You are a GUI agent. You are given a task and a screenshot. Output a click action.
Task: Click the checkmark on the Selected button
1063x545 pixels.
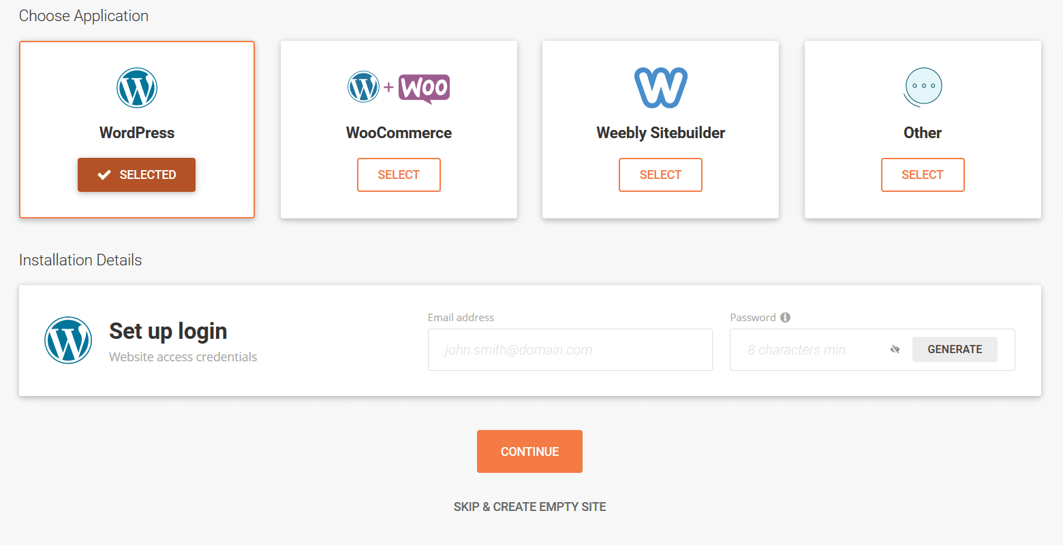[x=104, y=175]
